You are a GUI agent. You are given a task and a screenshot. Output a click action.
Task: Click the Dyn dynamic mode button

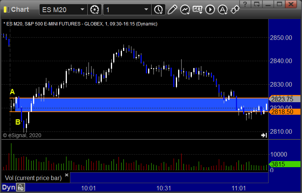click(x=8, y=187)
